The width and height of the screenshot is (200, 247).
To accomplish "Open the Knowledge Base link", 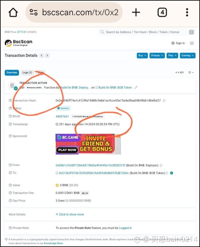I will [x=54, y=243].
